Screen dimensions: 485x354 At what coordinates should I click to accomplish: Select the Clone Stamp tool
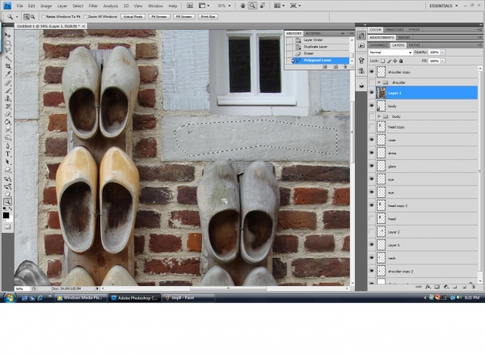pyautogui.click(x=8, y=99)
